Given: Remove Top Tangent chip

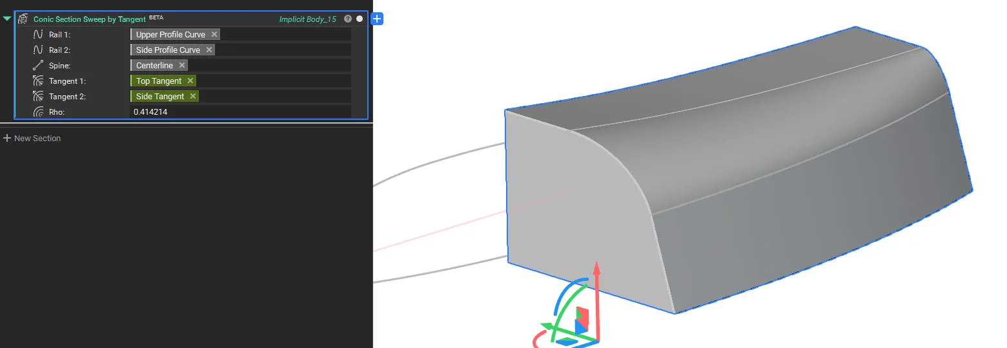Looking at the screenshot, I should click(x=190, y=81).
